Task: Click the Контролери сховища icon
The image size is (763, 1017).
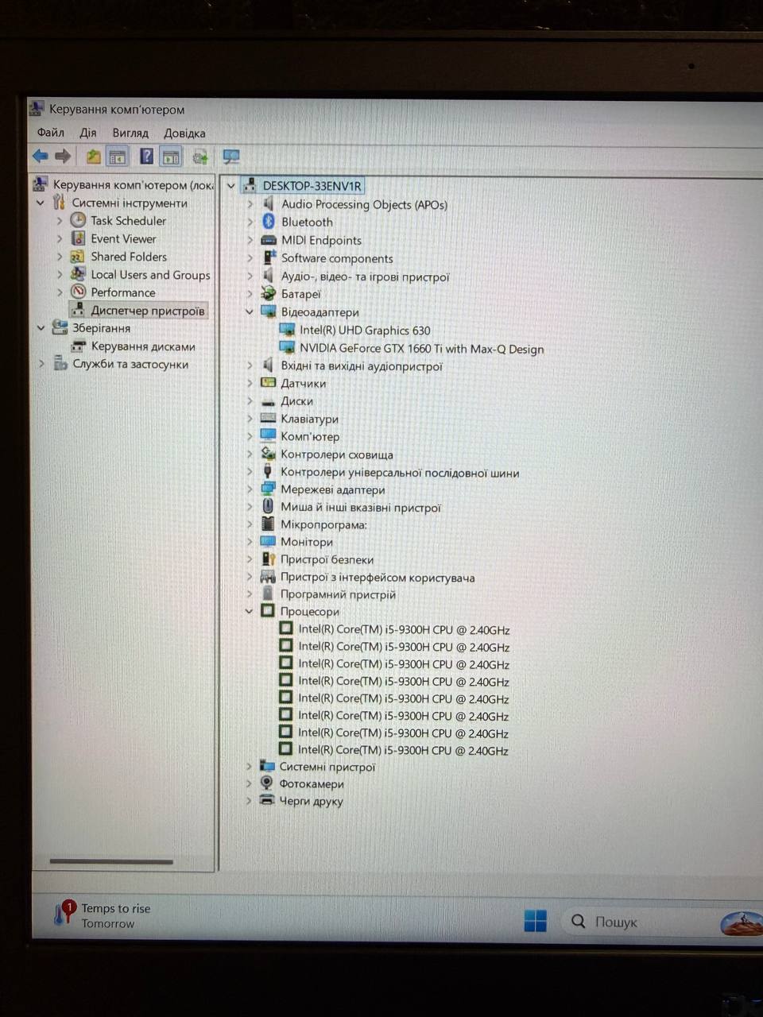Action: tap(268, 454)
